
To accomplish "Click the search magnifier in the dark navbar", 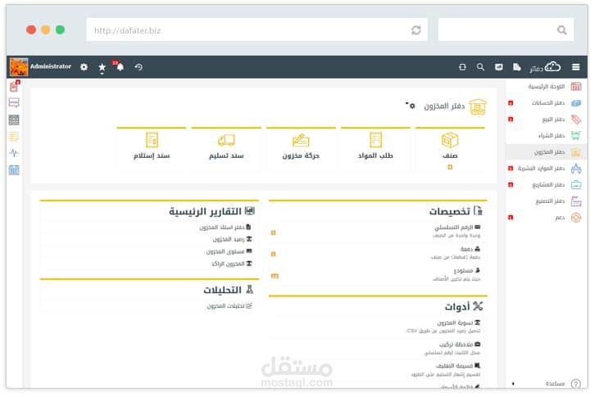I will 480,67.
